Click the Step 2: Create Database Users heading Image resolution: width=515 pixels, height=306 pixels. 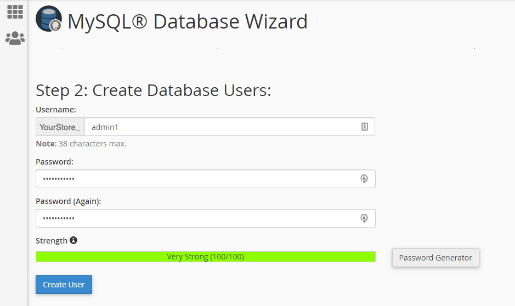(x=154, y=90)
